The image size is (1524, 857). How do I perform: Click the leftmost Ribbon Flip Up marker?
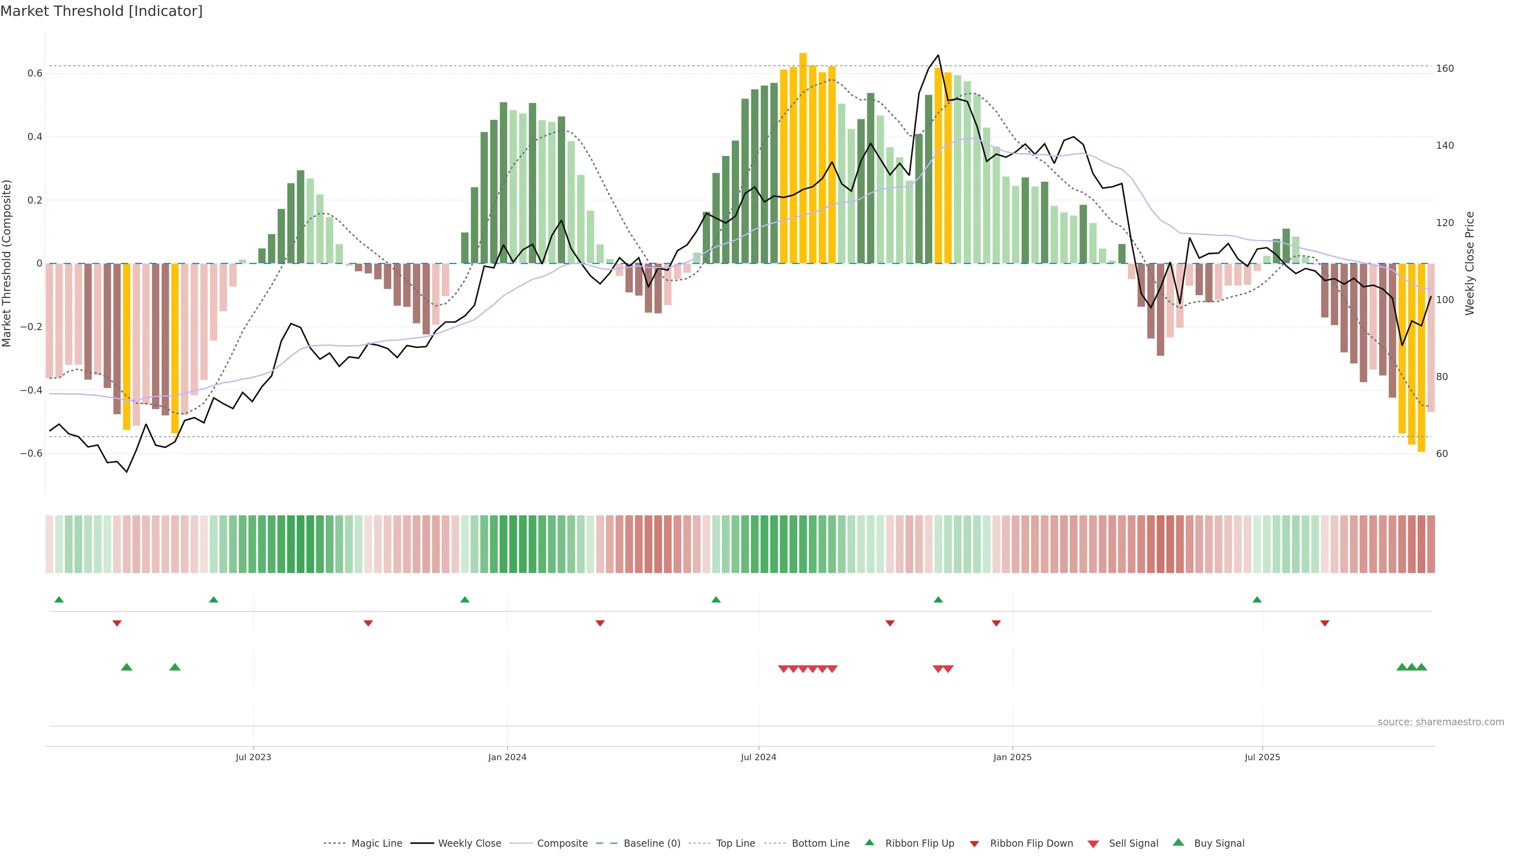point(59,600)
